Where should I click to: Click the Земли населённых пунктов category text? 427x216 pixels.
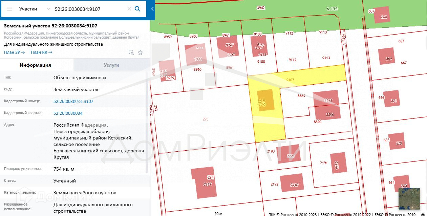(85, 193)
